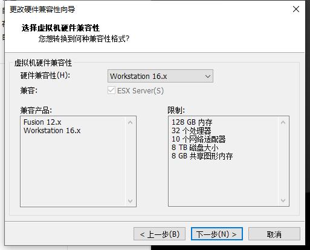Select the 8 GB 共享图形内存 entry

point(202,156)
